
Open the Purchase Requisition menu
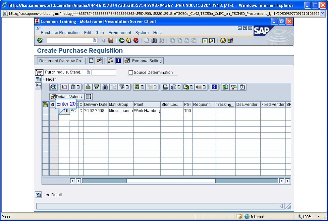tap(60, 33)
